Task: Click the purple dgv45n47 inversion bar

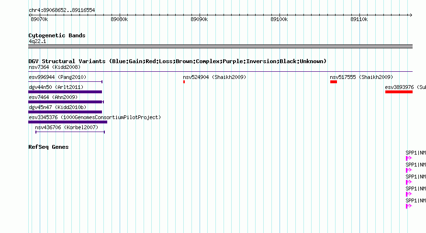Action: pos(65,112)
